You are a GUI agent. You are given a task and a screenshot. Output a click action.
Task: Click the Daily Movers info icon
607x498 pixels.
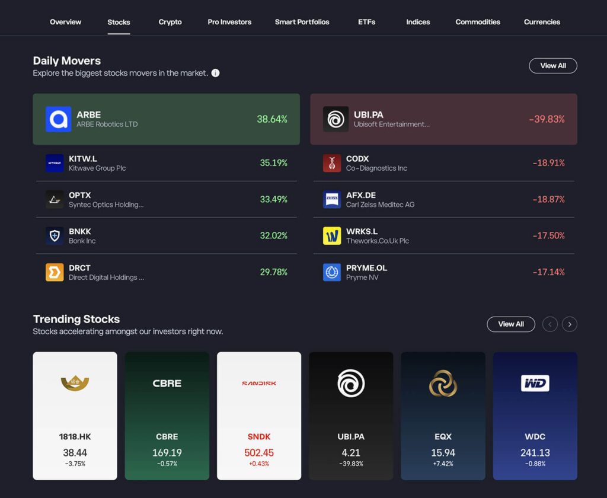pyautogui.click(x=216, y=73)
